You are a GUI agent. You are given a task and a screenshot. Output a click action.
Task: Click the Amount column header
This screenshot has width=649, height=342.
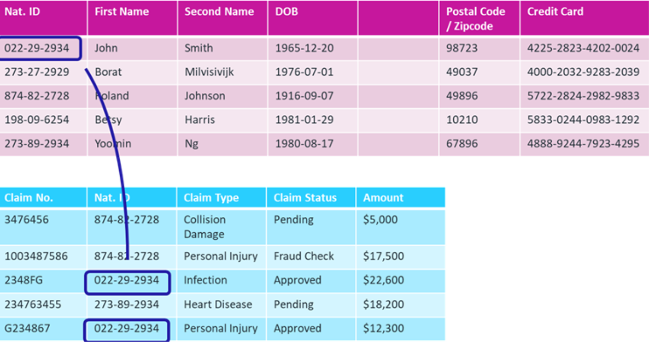(x=383, y=198)
